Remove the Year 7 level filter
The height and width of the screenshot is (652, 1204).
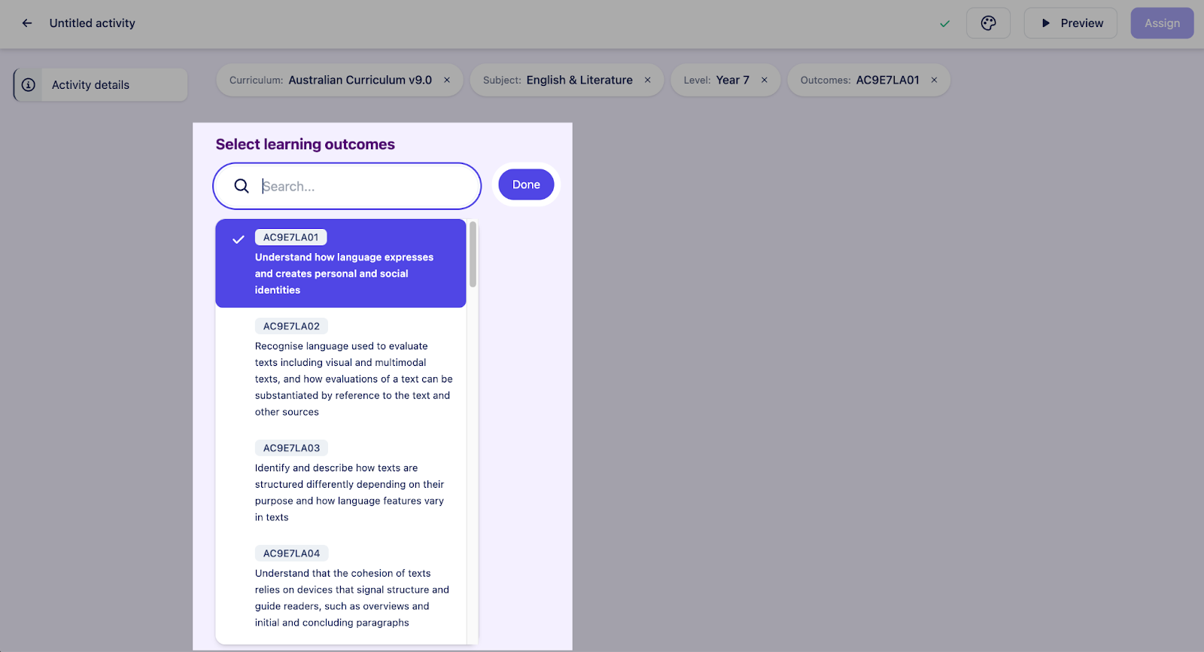tap(765, 80)
